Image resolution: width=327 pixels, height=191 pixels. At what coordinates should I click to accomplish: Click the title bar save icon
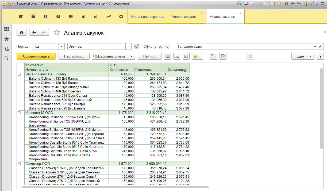click(x=240, y=4)
